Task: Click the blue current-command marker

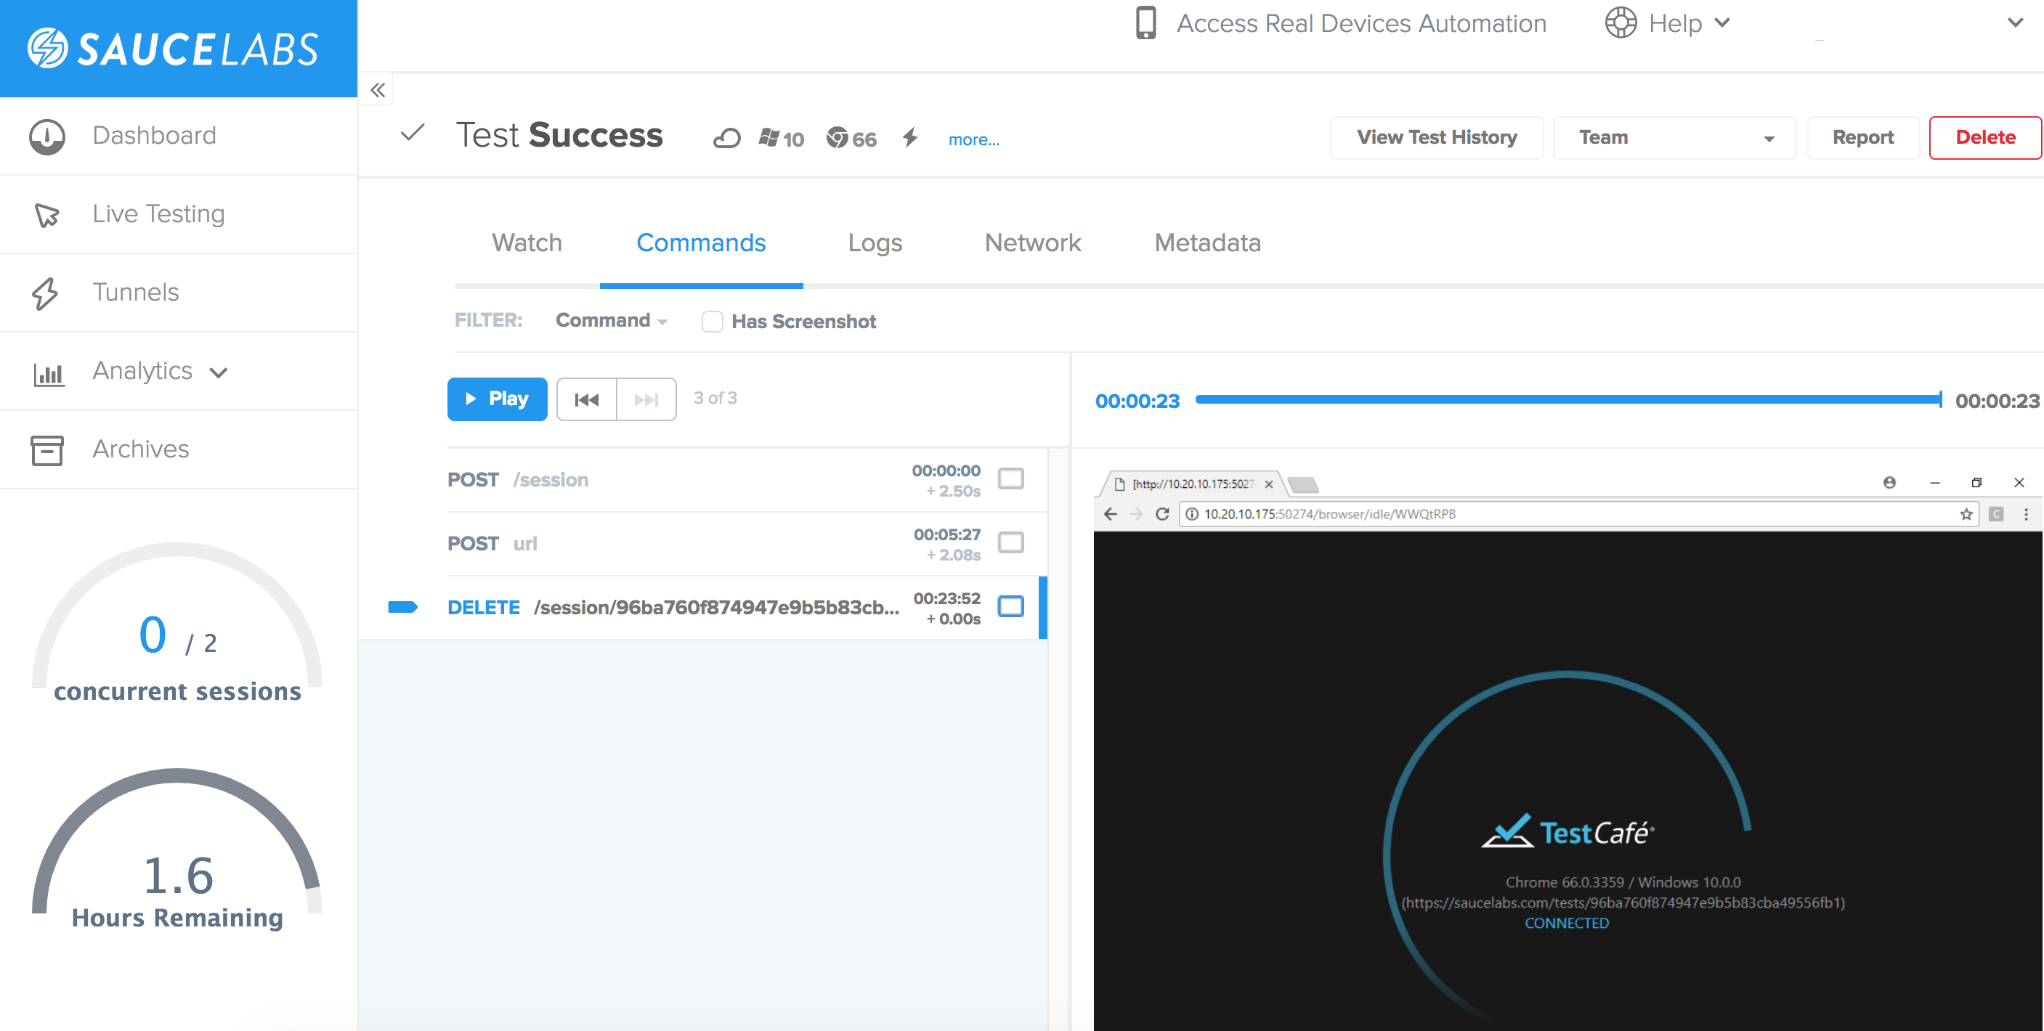Action: (402, 608)
